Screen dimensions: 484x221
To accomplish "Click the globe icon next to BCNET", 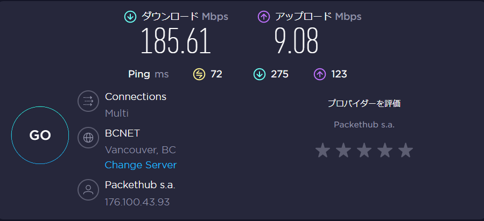I will 88,138.
